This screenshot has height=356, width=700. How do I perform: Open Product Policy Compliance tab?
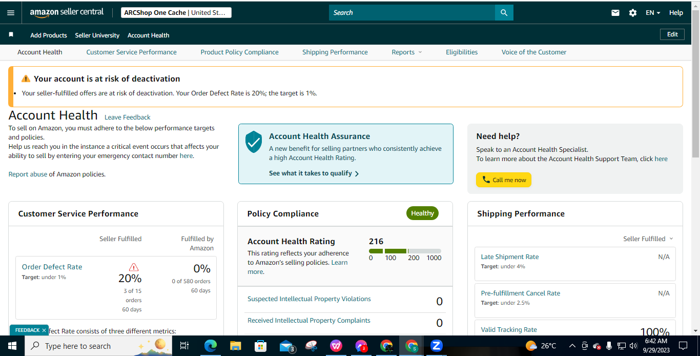pyautogui.click(x=239, y=52)
